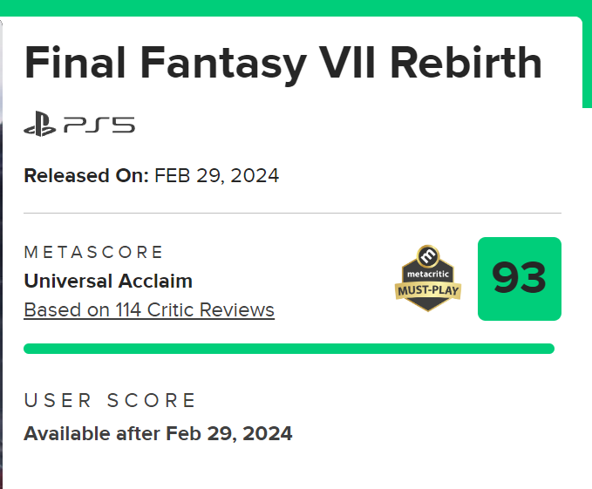Click the divider line below release date
Screen dimensions: 592x489
[292, 213]
